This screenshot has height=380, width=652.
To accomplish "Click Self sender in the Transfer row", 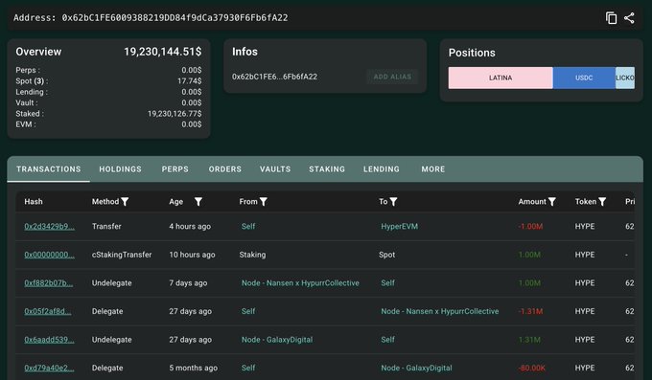I will click(x=248, y=226).
